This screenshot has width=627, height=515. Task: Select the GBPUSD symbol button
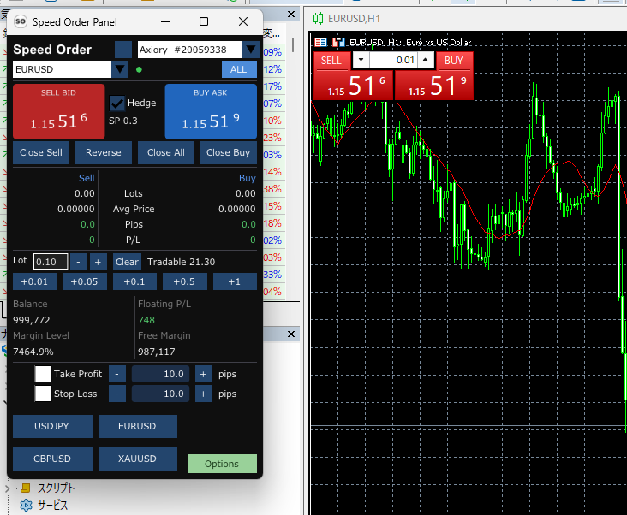[x=52, y=459]
